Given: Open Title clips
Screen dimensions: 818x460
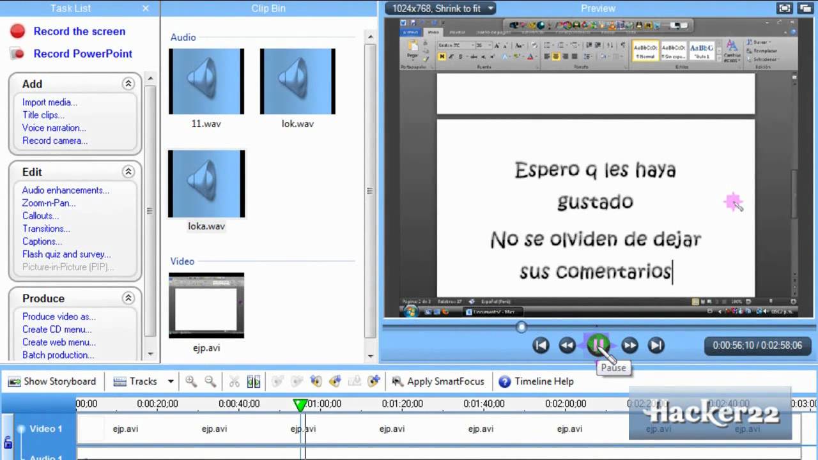Looking at the screenshot, I should (43, 115).
